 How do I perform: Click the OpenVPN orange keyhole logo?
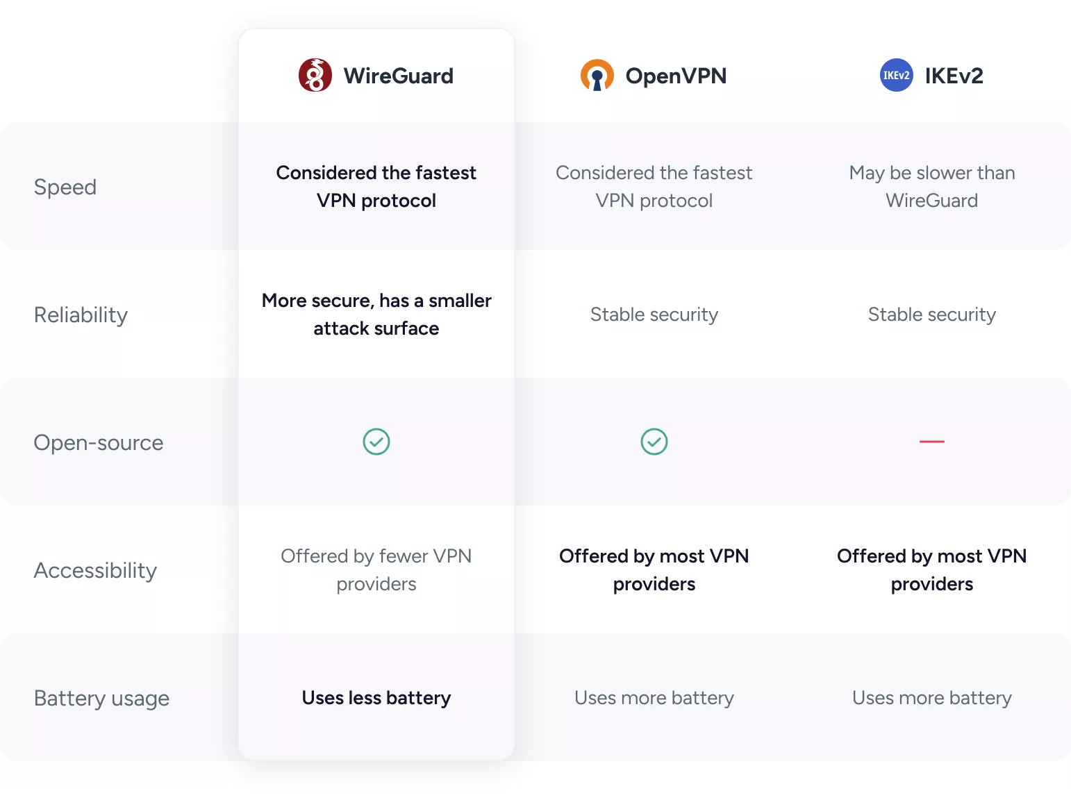pos(597,76)
